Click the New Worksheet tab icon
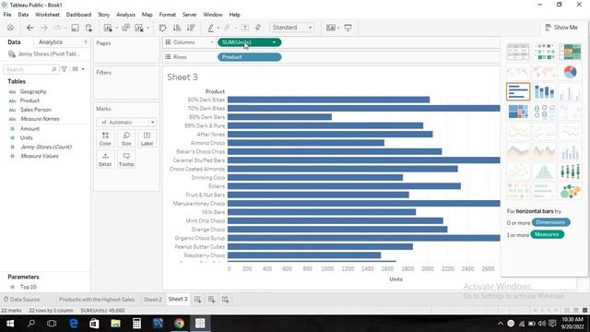 click(197, 299)
